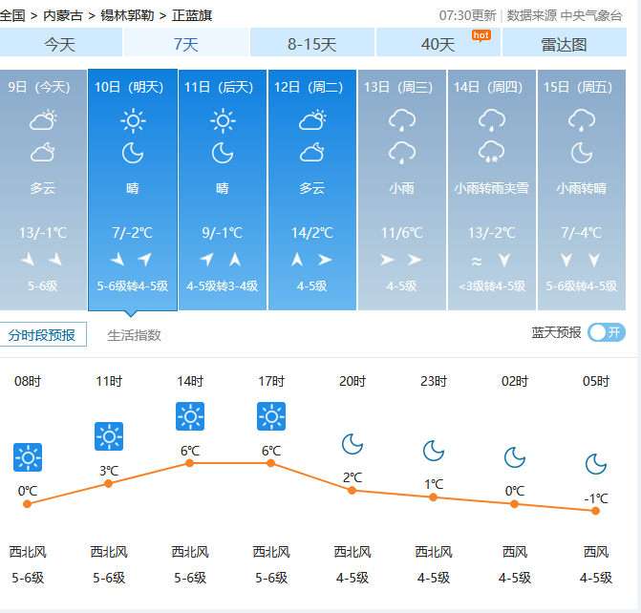This screenshot has height=613, width=641.
Task: Click the sleet night icon for 14日
Action: coord(492,152)
